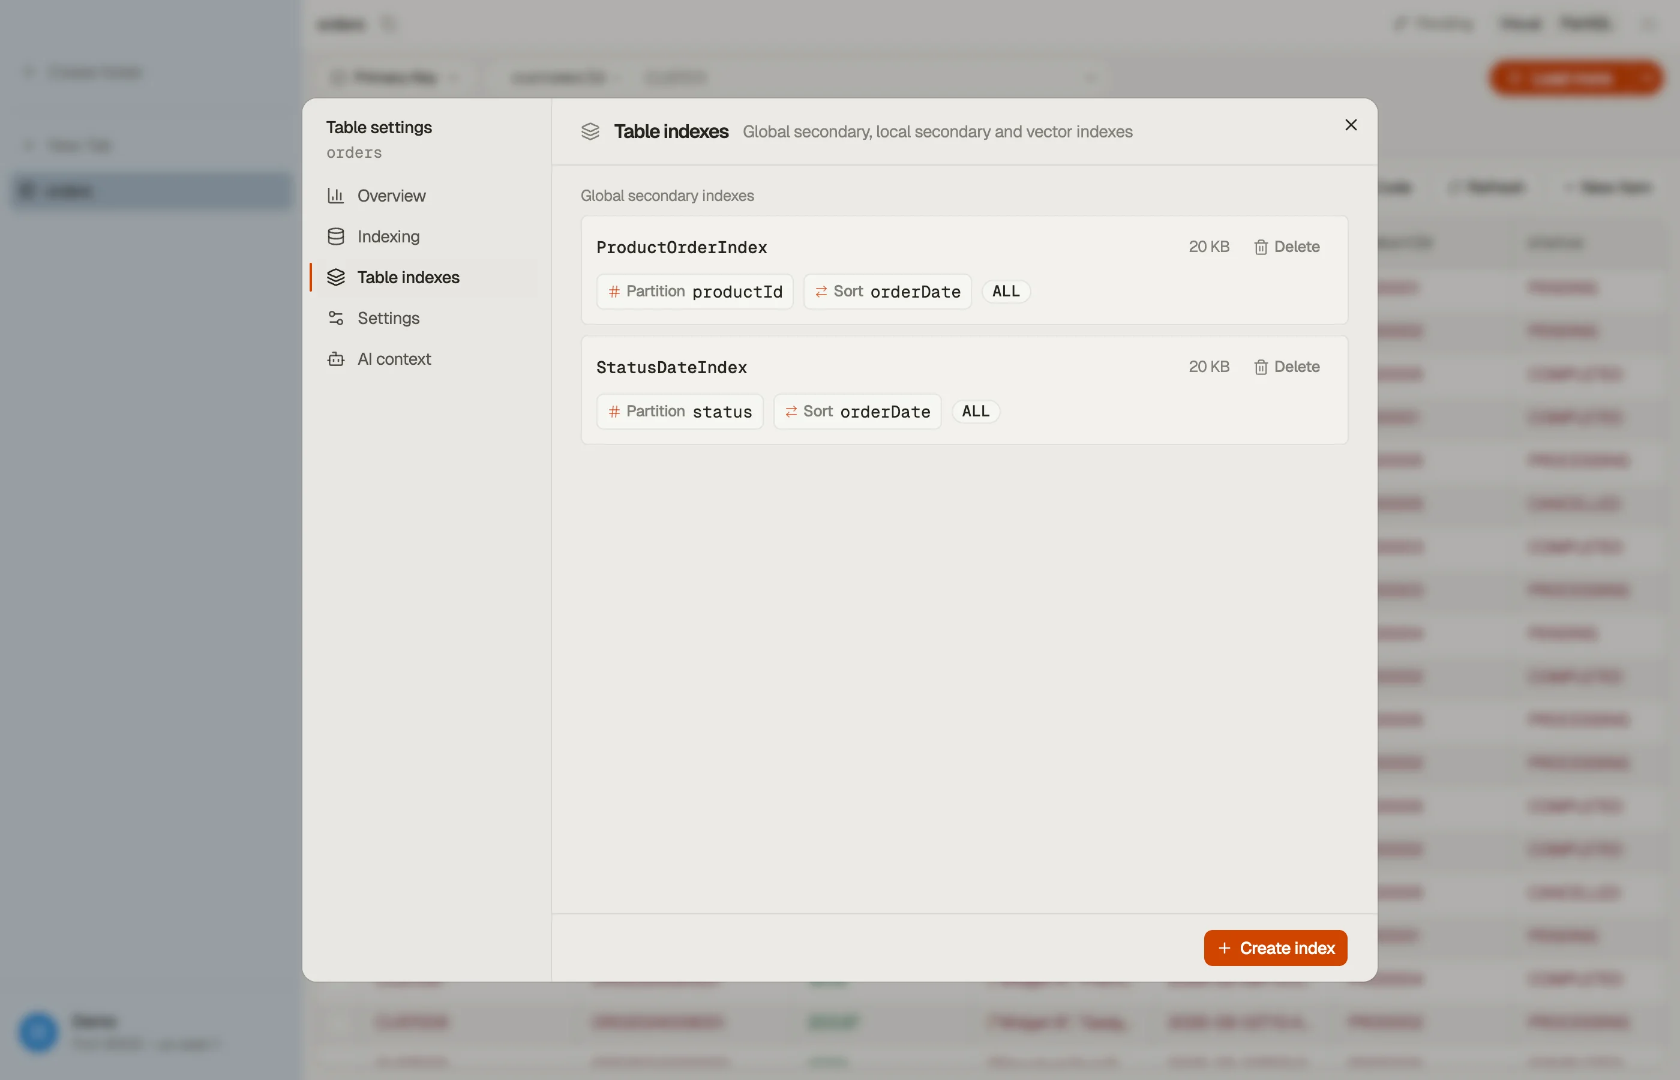Close the Table settings dialog
The height and width of the screenshot is (1080, 1680).
[1351, 125]
